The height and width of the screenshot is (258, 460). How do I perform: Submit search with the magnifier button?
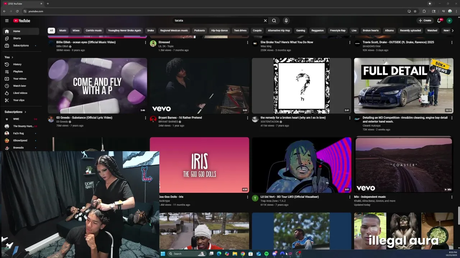(x=274, y=20)
